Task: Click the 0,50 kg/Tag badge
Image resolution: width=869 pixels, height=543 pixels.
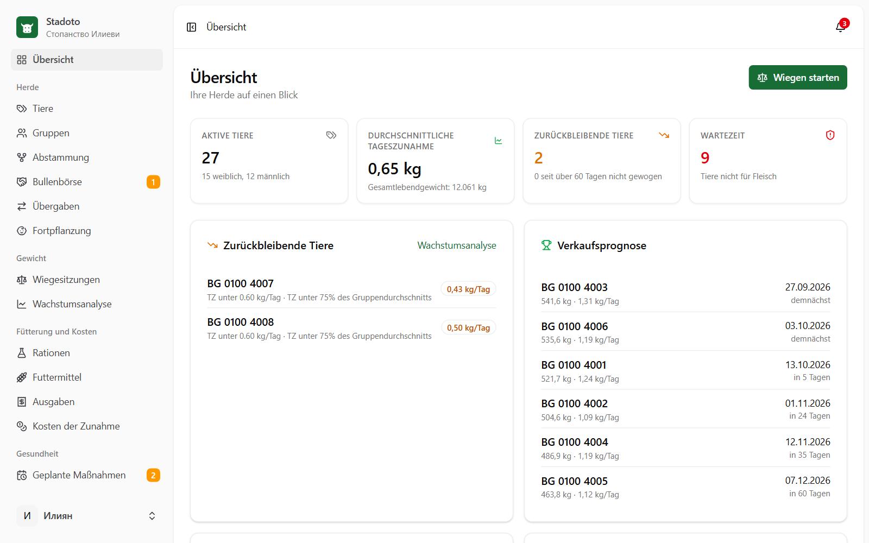Action: click(x=468, y=328)
